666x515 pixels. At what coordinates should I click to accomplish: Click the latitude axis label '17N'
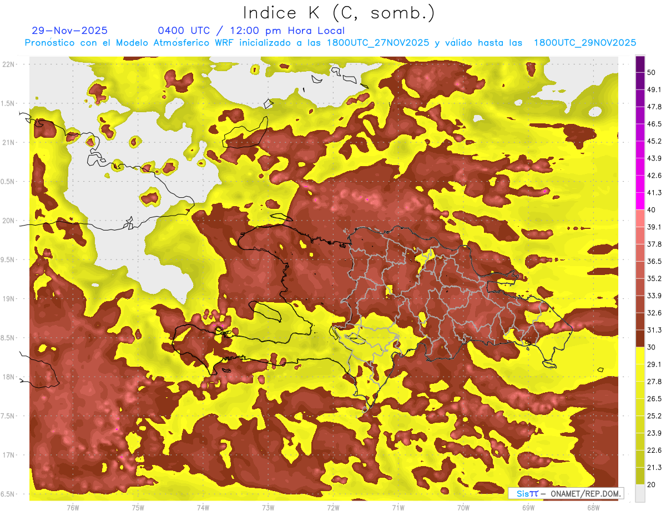point(8,455)
